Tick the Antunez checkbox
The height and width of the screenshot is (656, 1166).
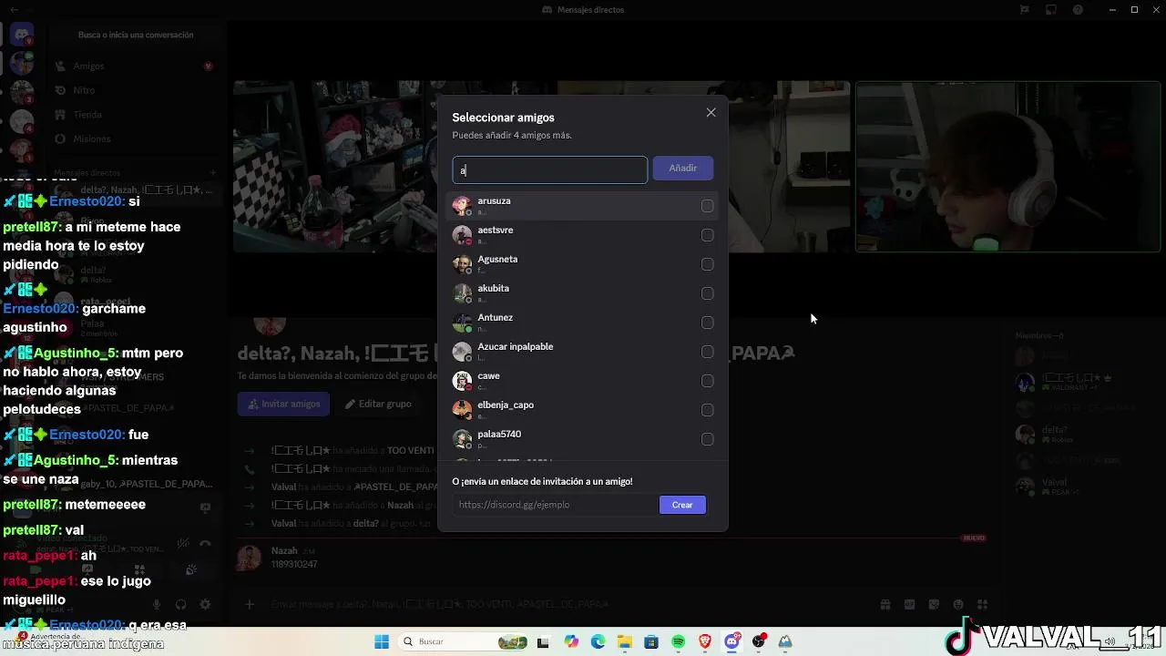(707, 323)
